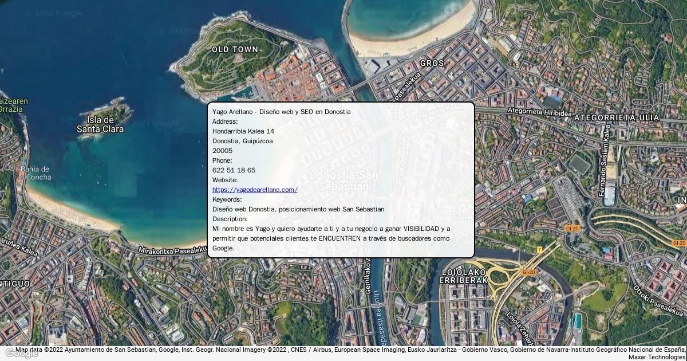Click the Isla de Santa Clara label
The height and width of the screenshot is (361, 687).
click(100, 124)
